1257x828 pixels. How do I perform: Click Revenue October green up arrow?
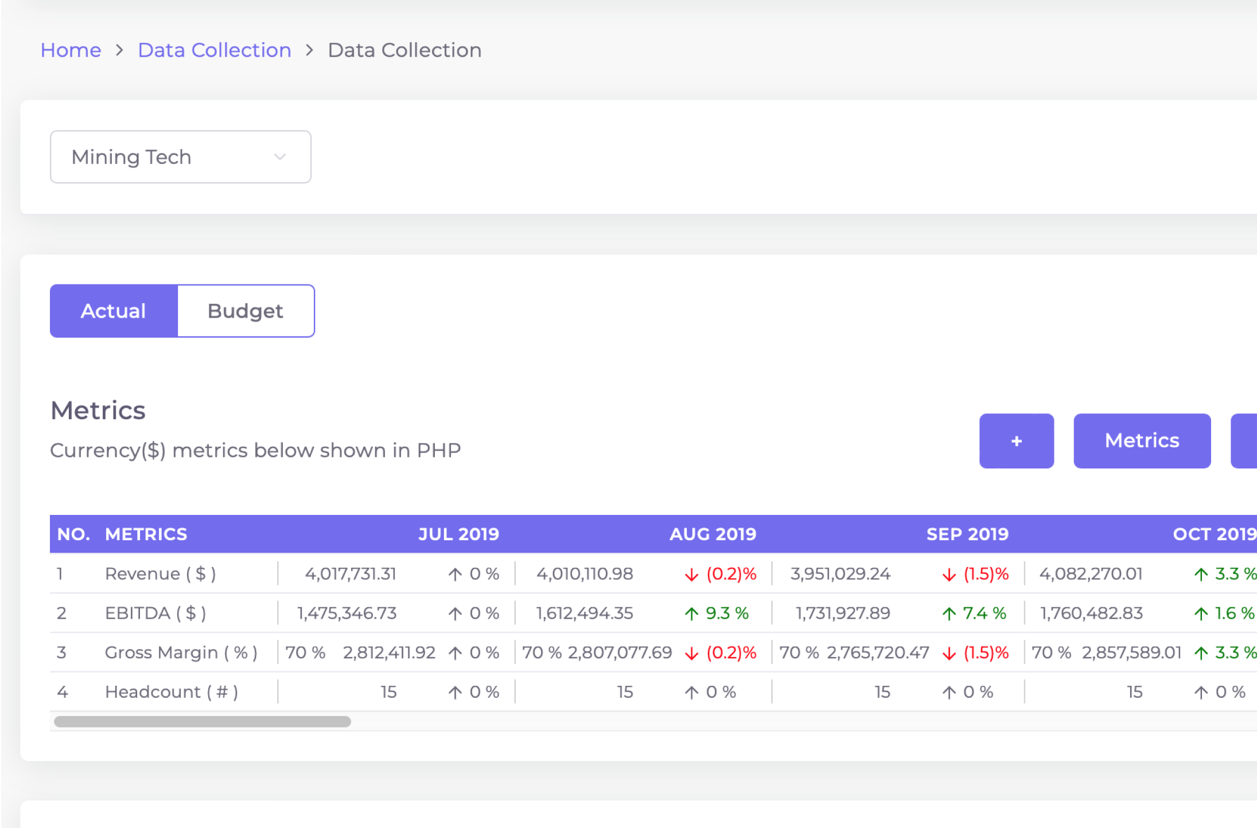point(1201,575)
